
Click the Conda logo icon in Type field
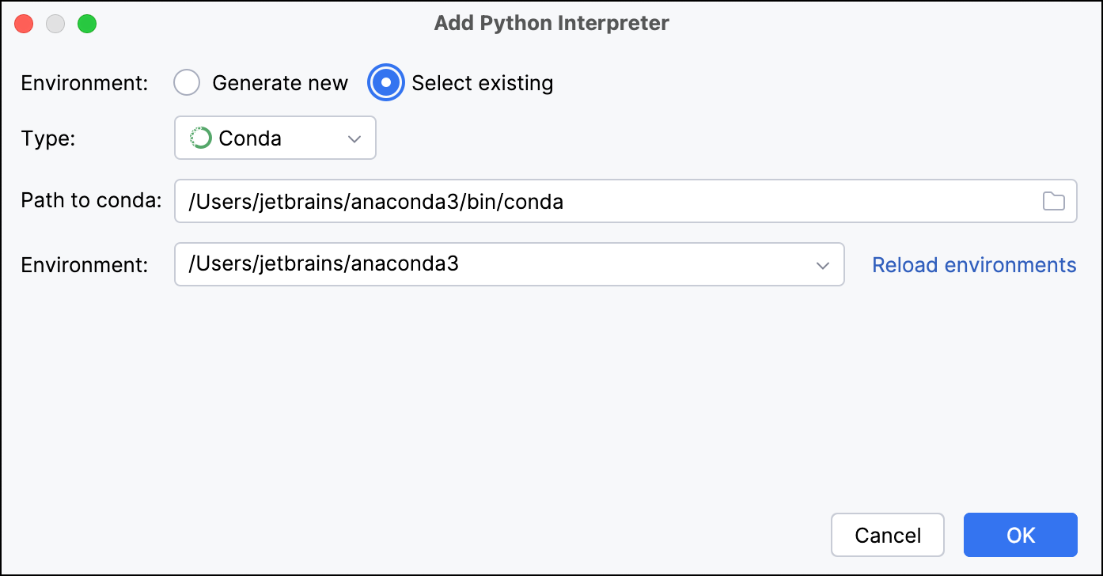pyautogui.click(x=200, y=138)
